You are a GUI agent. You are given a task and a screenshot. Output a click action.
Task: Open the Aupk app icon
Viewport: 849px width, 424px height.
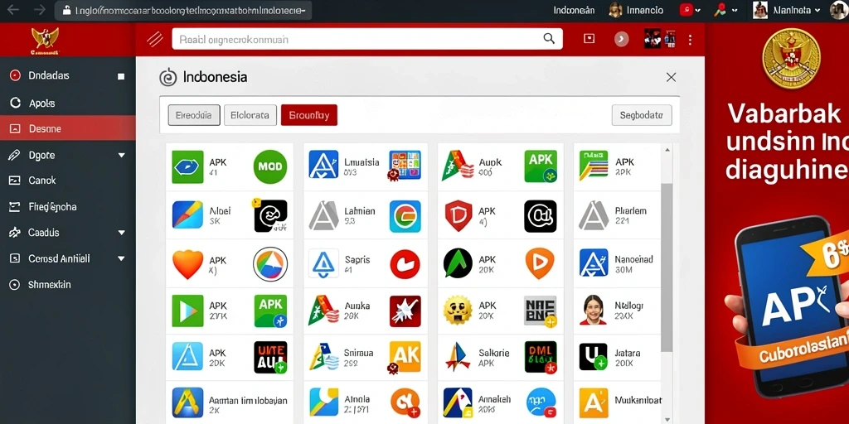458,166
